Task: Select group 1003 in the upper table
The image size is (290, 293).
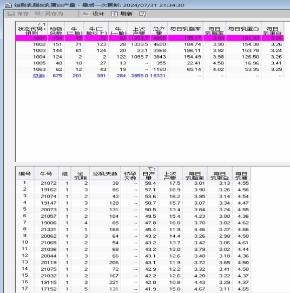Action: click(x=150, y=51)
